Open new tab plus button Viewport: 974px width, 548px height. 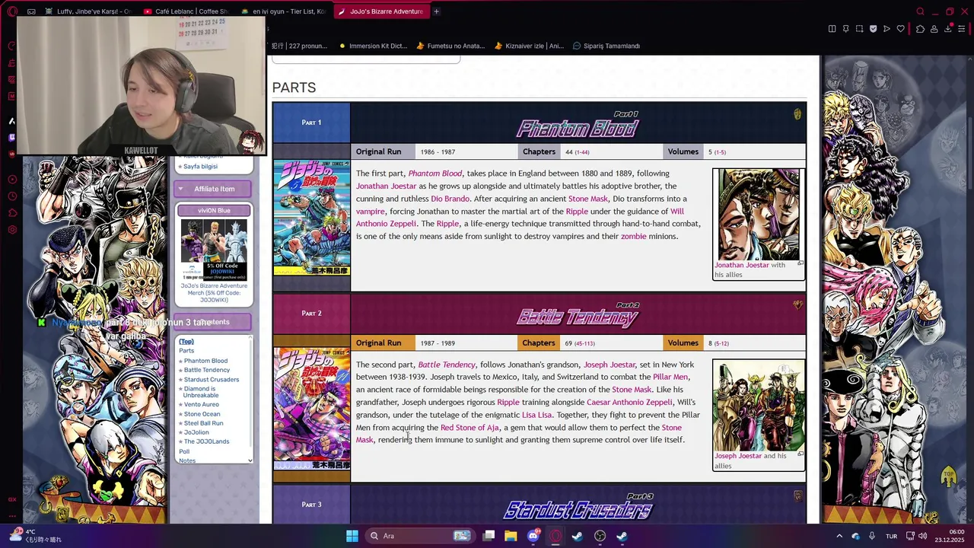(x=436, y=11)
